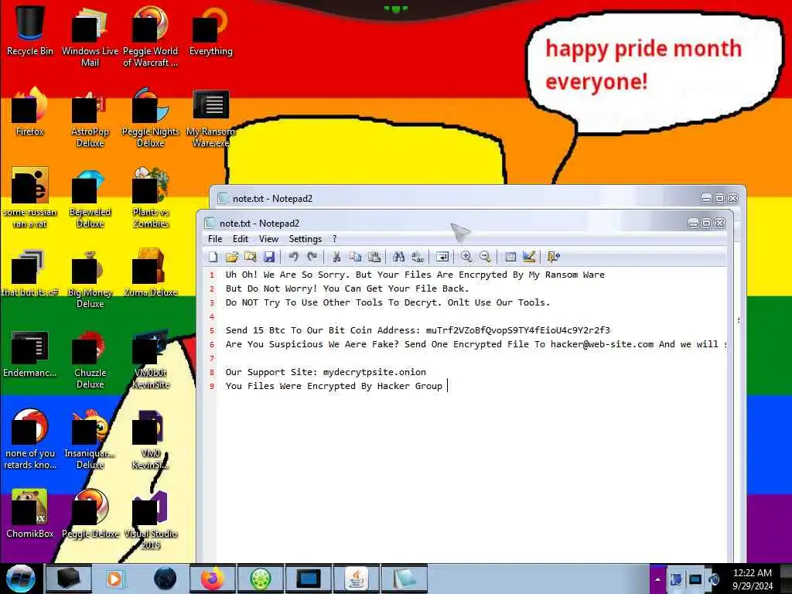Select the Peggle Deluxe desktop icon

90,514
